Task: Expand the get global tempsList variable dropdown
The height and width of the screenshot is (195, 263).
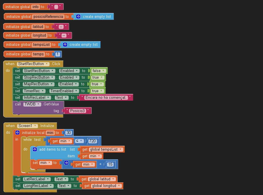Action: [x=121, y=149]
